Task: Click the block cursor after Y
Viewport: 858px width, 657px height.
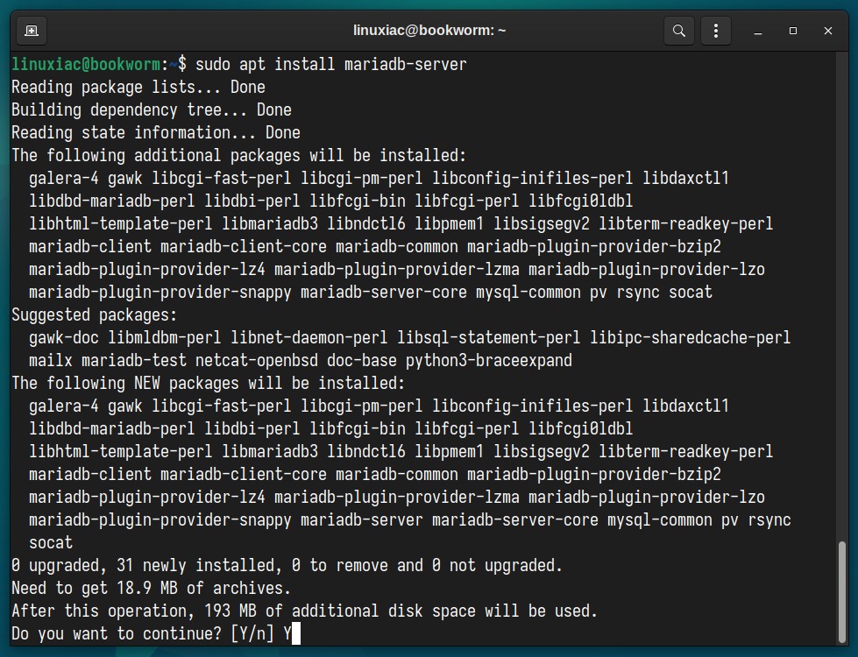Action: [296, 633]
